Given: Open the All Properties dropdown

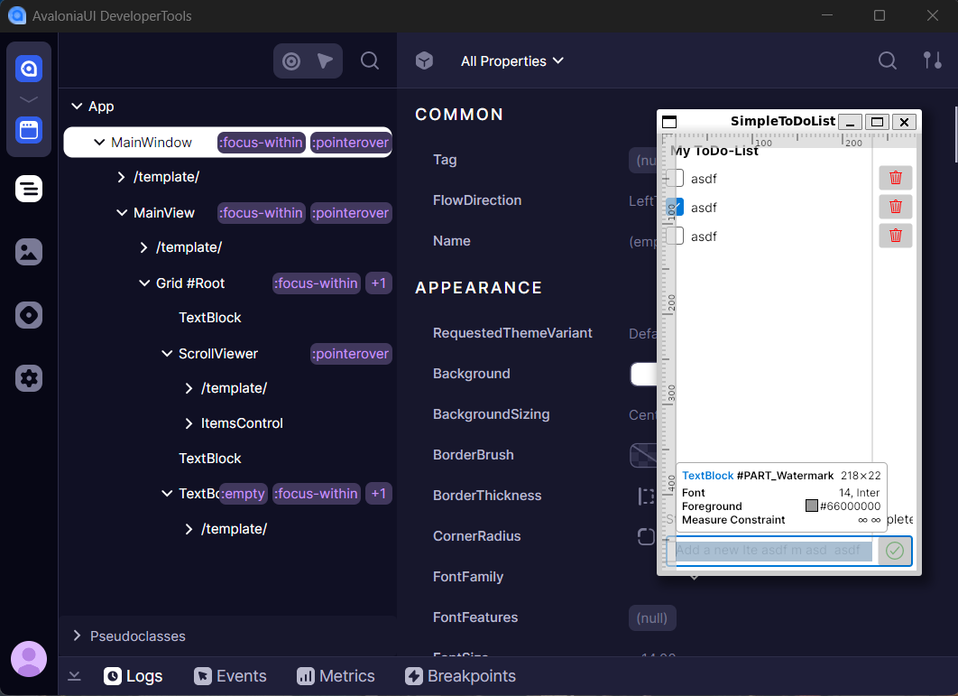Looking at the screenshot, I should (x=512, y=60).
